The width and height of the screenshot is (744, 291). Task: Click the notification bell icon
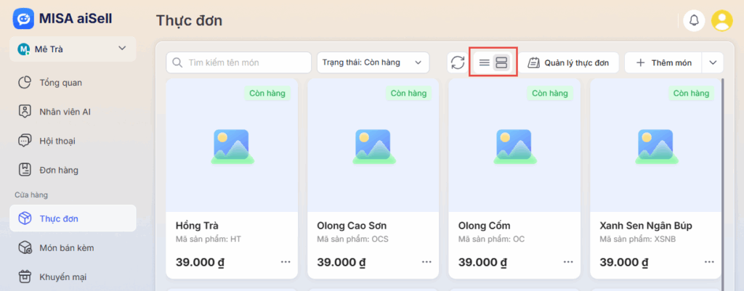pos(694,20)
